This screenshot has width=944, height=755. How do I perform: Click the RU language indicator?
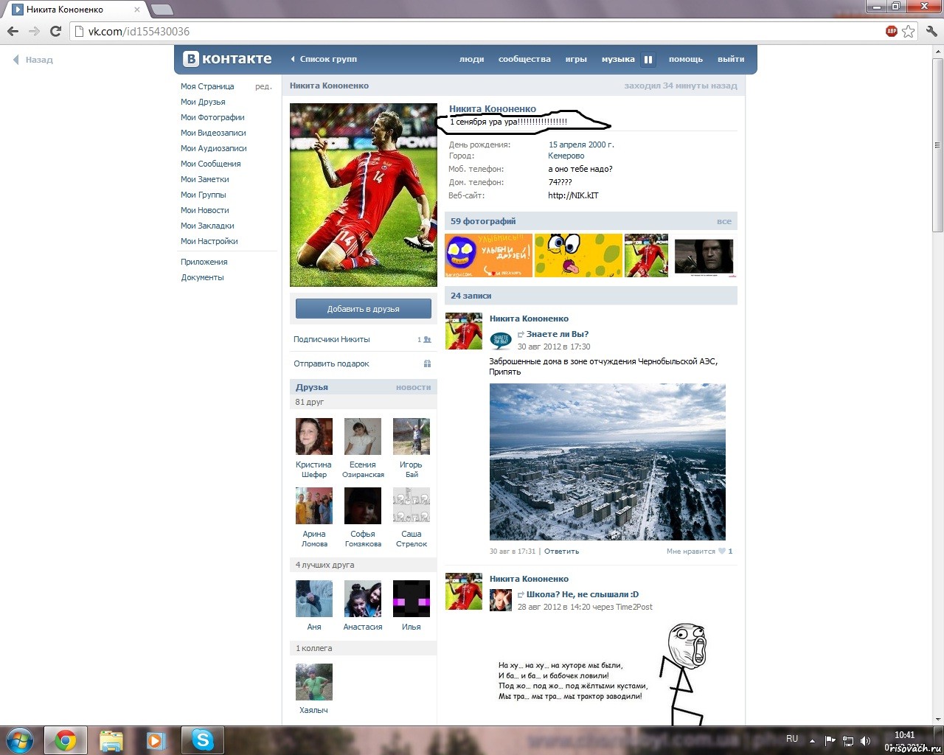point(792,739)
